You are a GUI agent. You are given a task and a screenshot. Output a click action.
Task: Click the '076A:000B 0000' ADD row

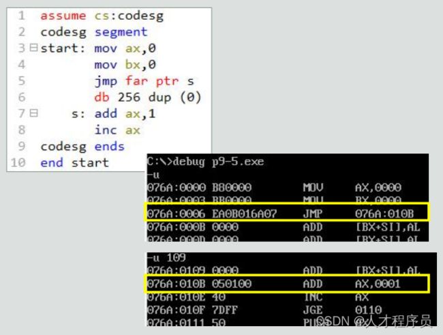284,227
